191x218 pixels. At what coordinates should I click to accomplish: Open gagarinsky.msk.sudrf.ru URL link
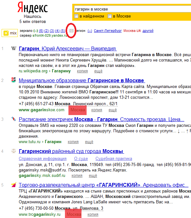point(42,176)
